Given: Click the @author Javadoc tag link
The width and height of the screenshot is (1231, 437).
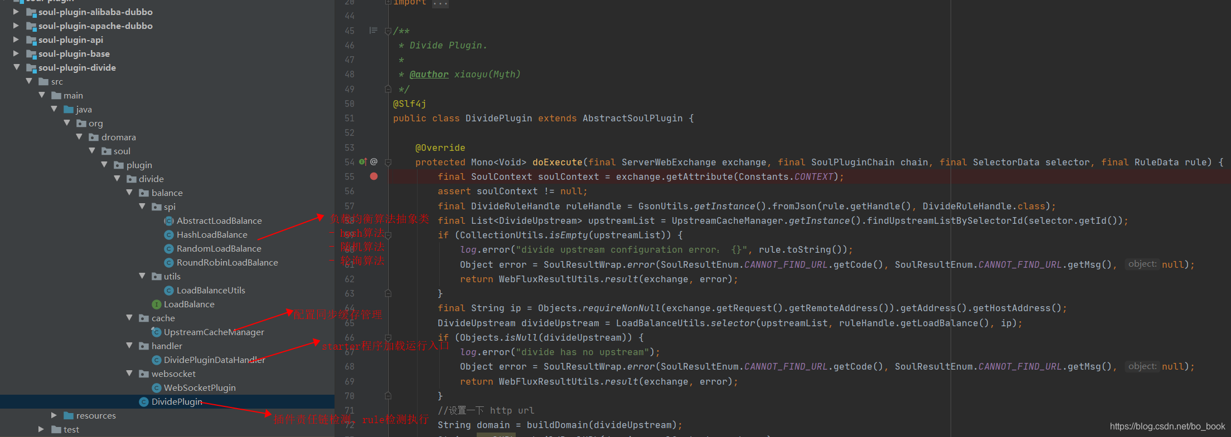Looking at the screenshot, I should (x=429, y=74).
